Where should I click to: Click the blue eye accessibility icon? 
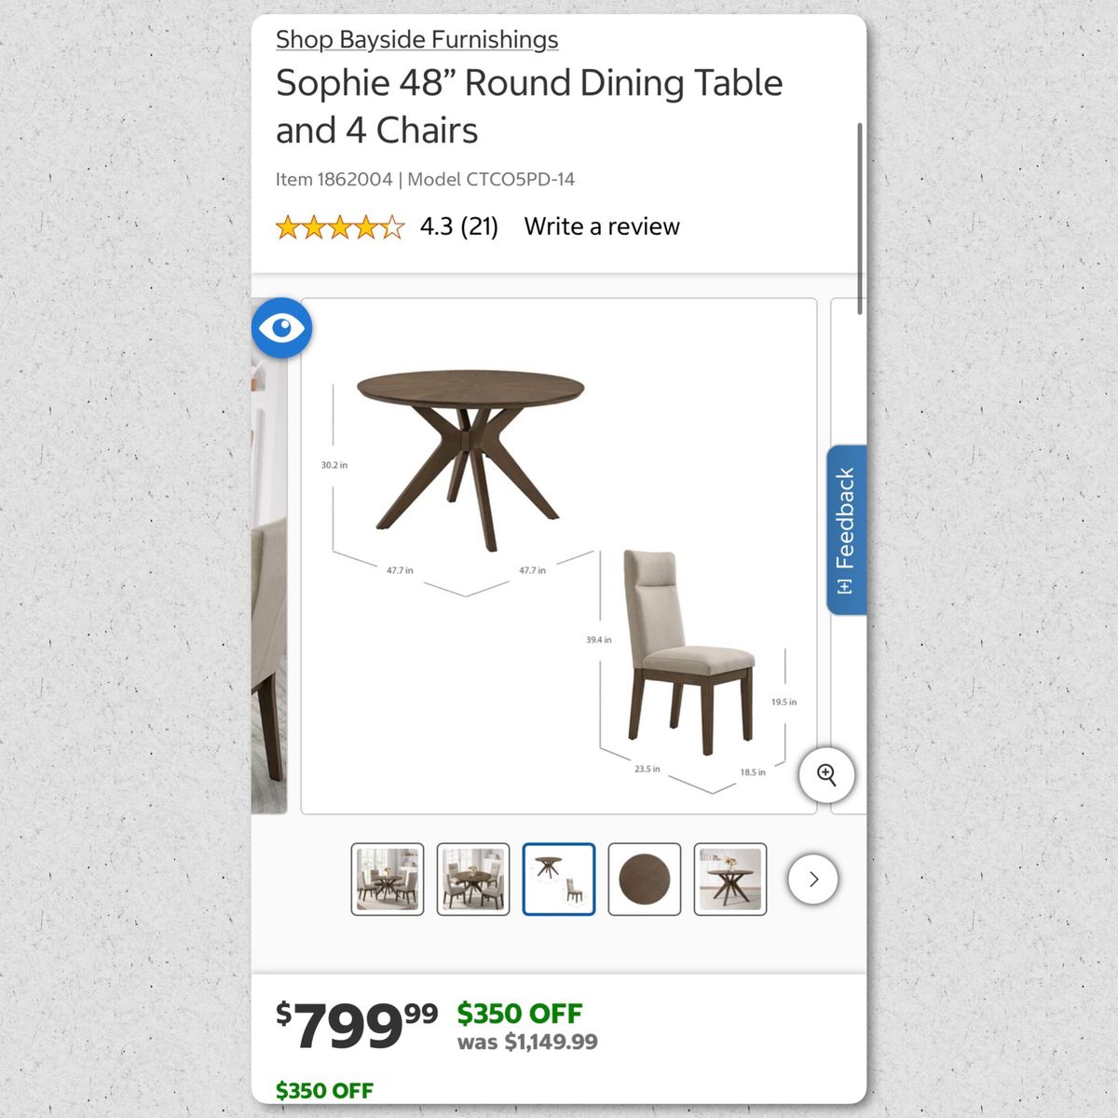tap(281, 328)
